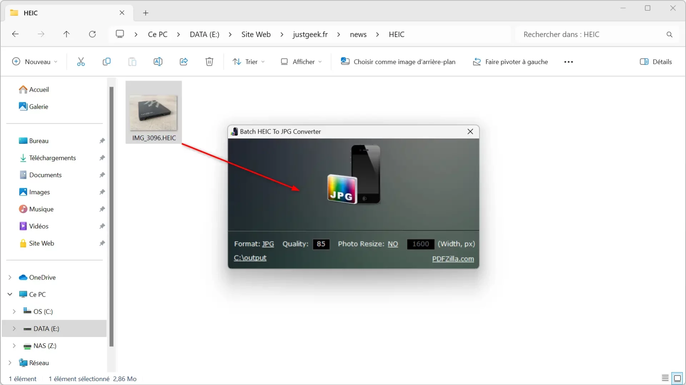The height and width of the screenshot is (385, 686).
Task: Click the search magnifier icon
Action: click(669, 35)
